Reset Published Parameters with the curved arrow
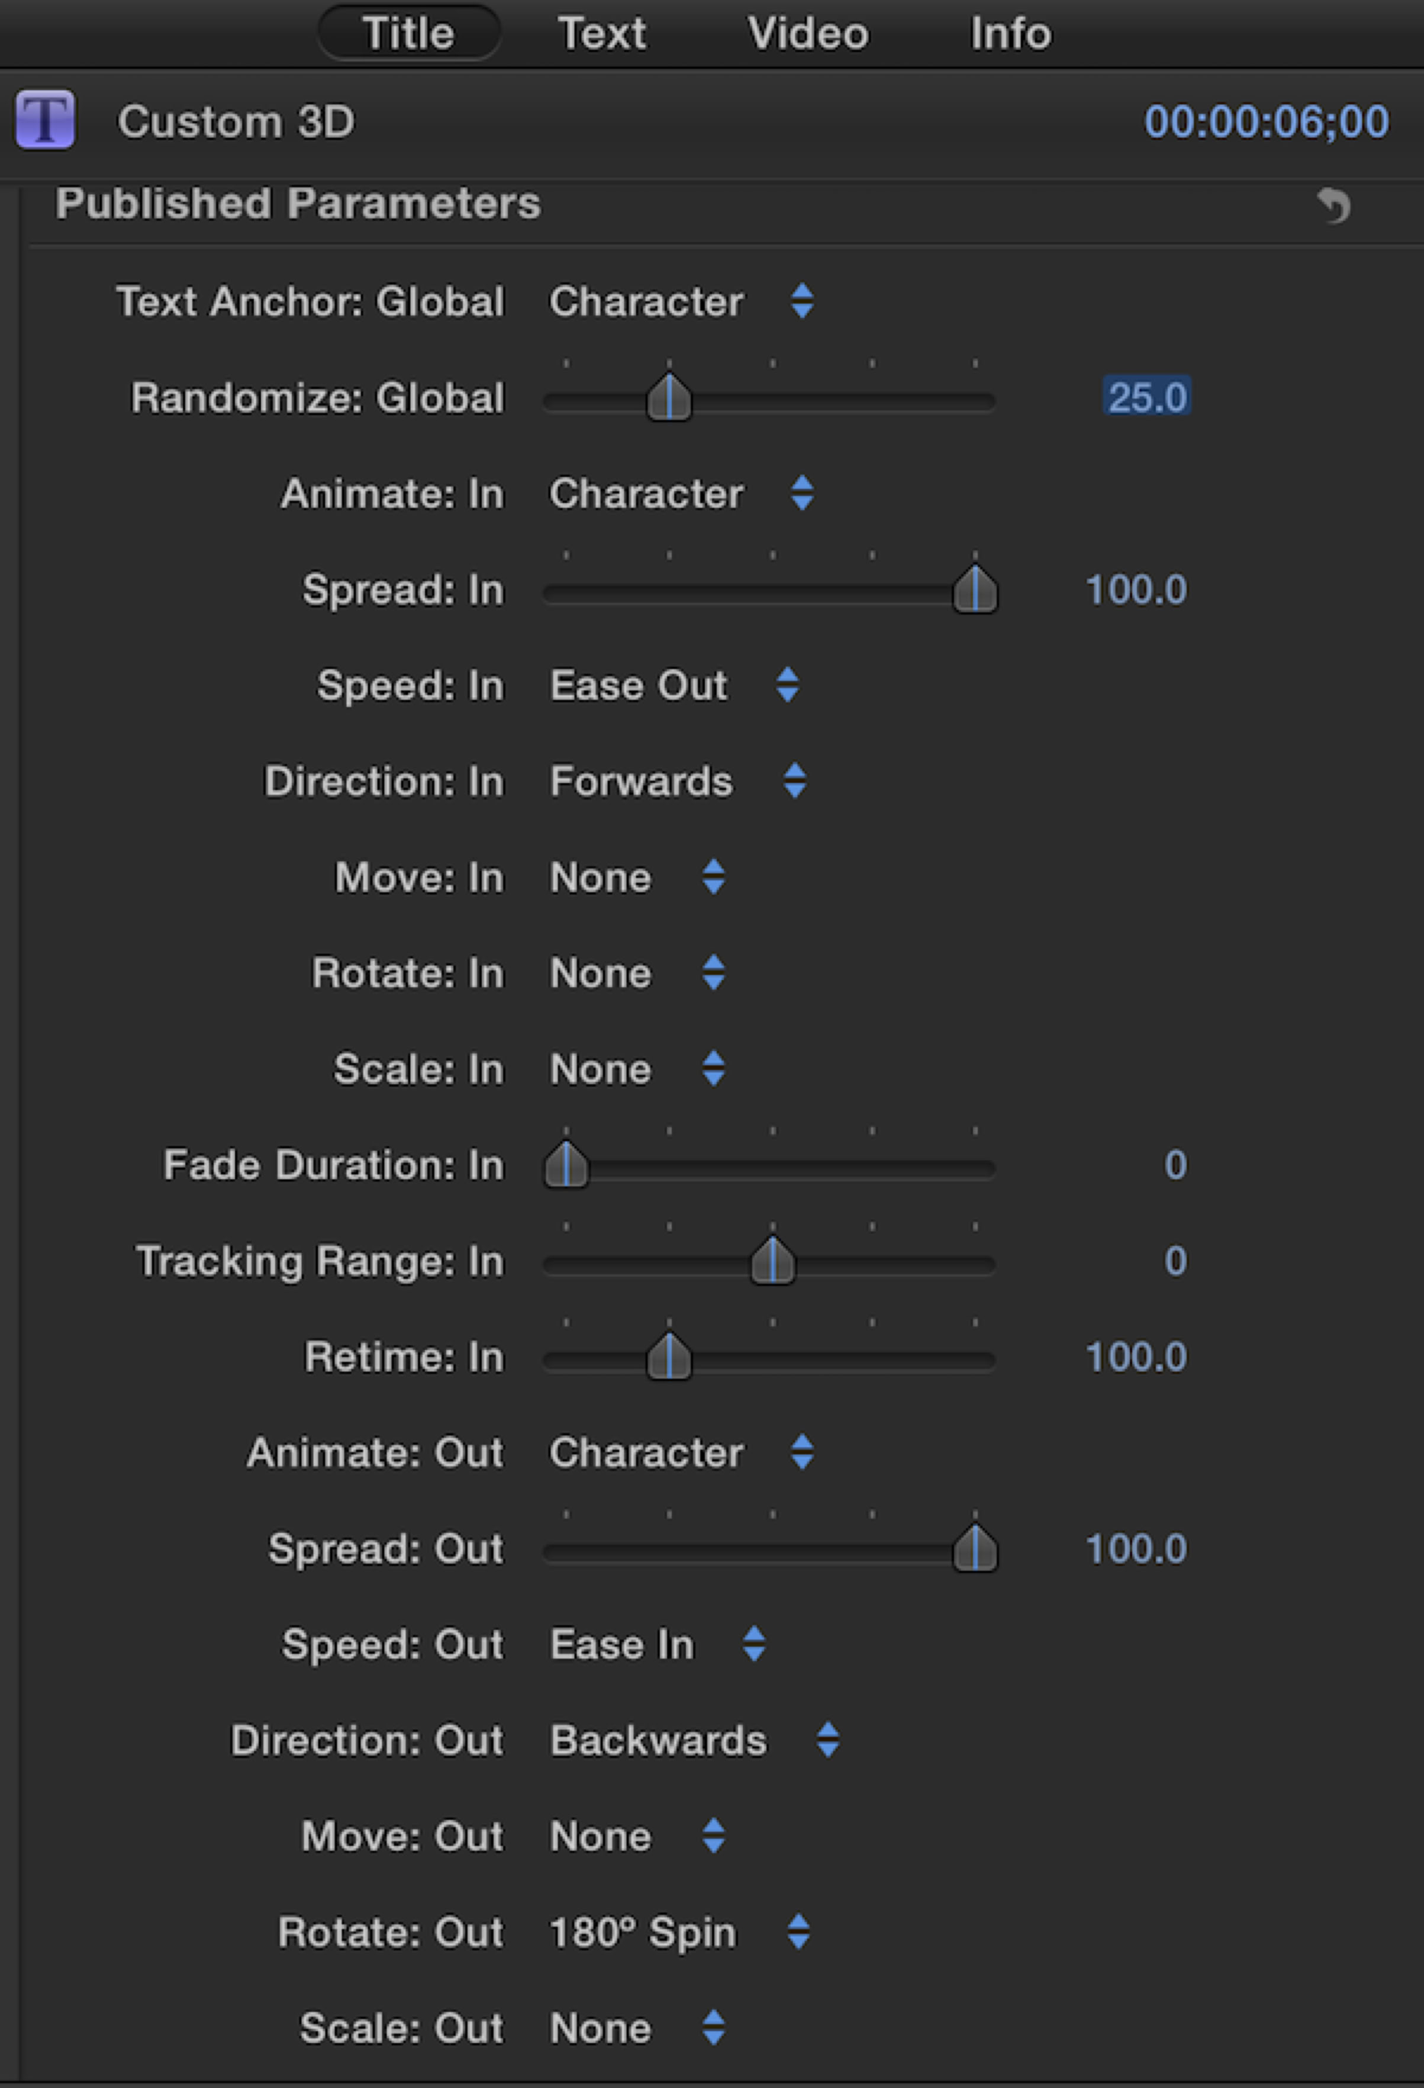Screen dimensions: 1424x2088 click(1334, 206)
